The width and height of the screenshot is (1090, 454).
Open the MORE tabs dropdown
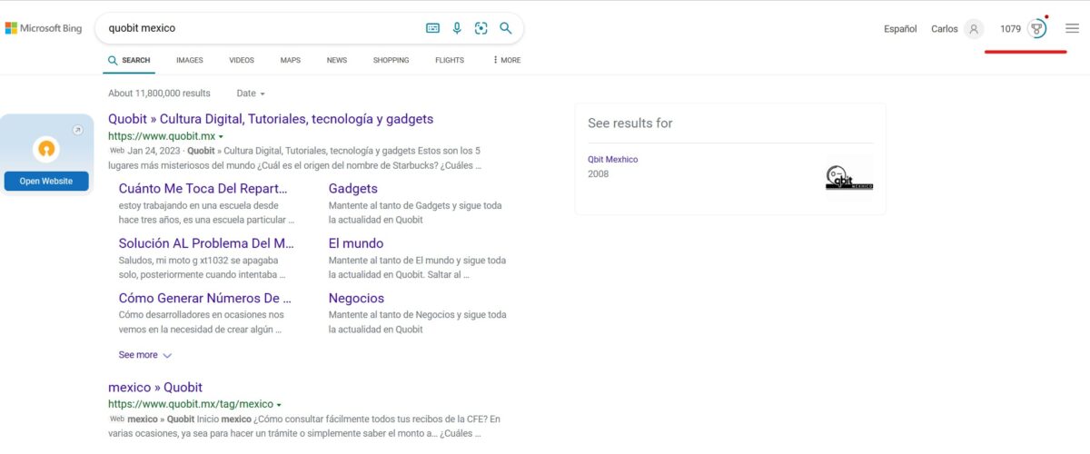click(508, 61)
